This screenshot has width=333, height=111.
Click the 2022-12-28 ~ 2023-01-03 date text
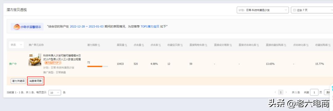tap(87, 27)
